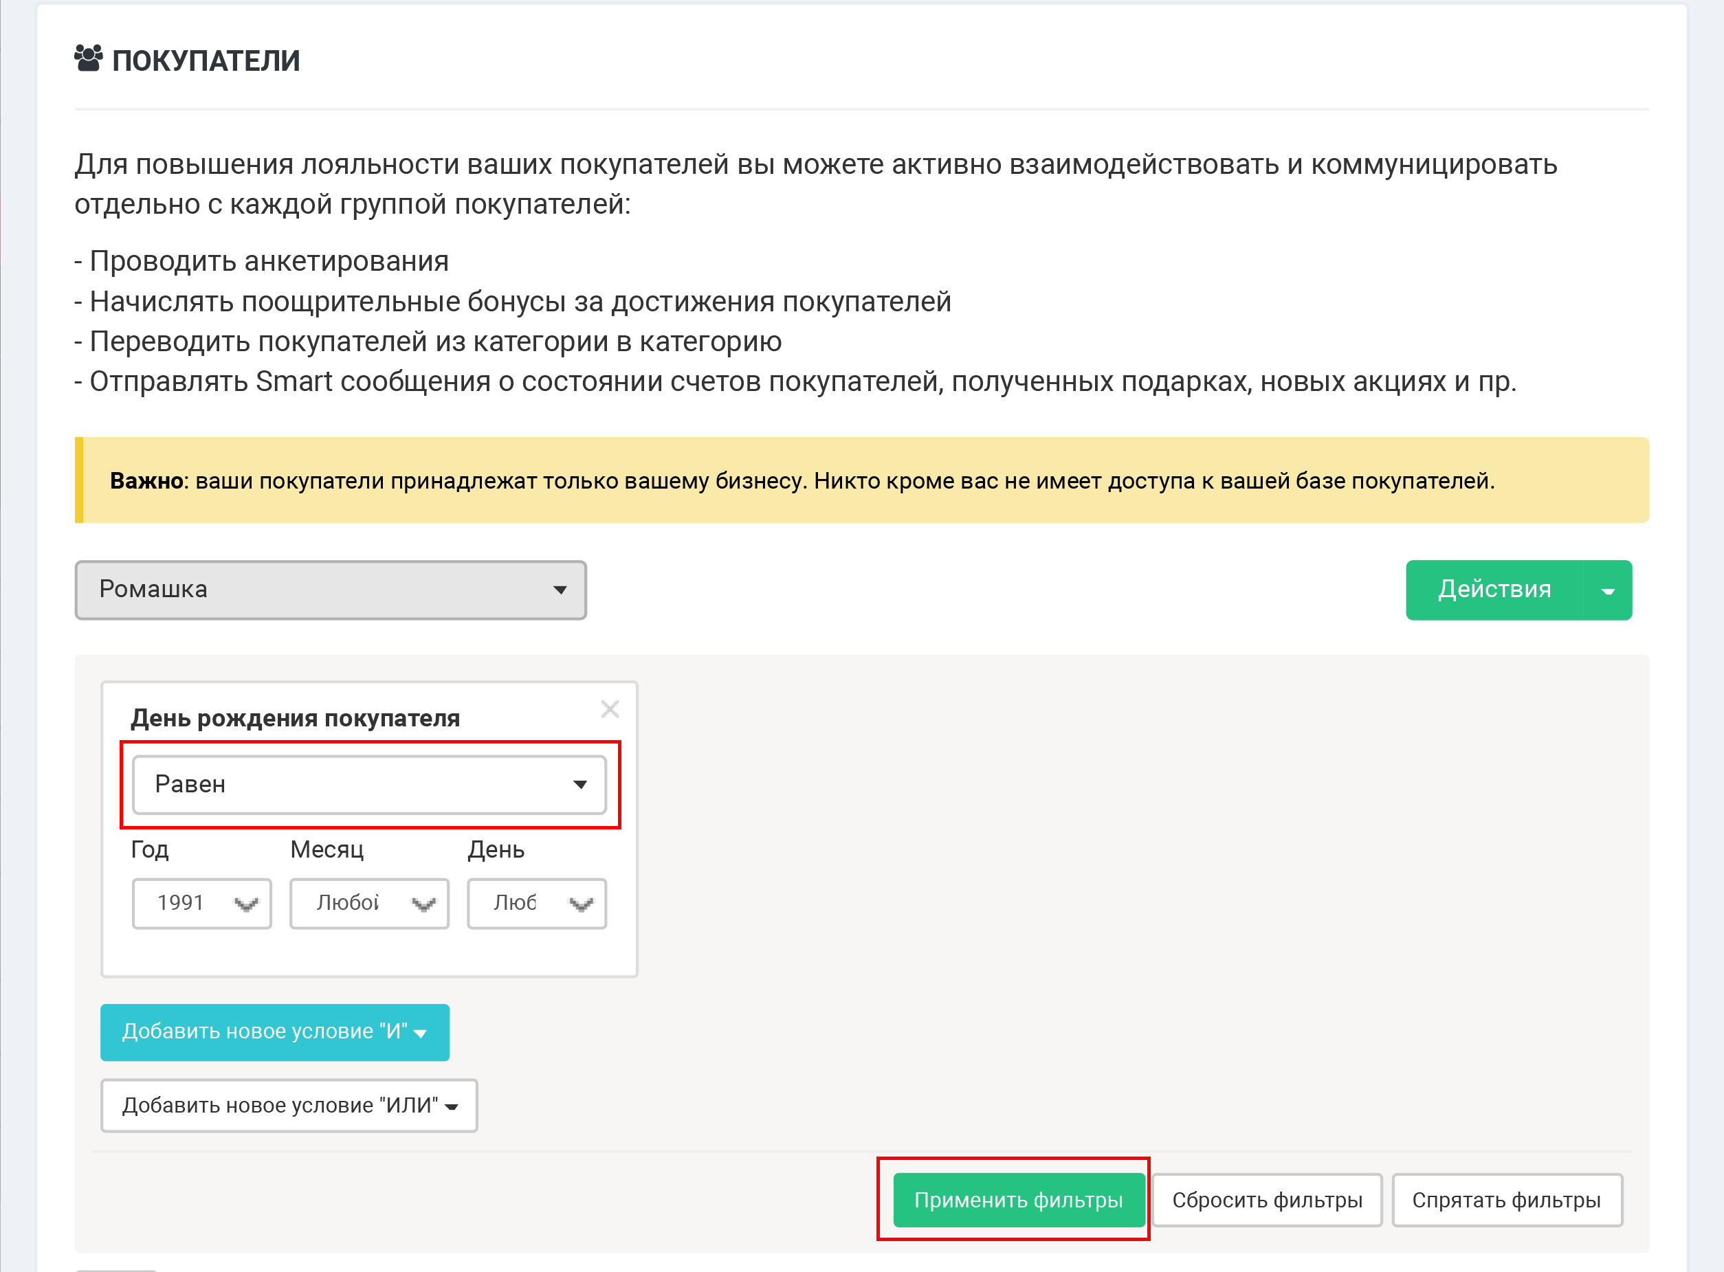Click the customers group icon in the header

pos(89,58)
